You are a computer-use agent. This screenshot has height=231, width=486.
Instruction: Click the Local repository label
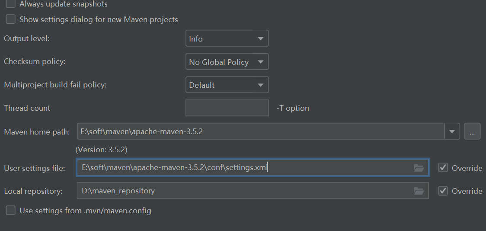click(x=33, y=191)
